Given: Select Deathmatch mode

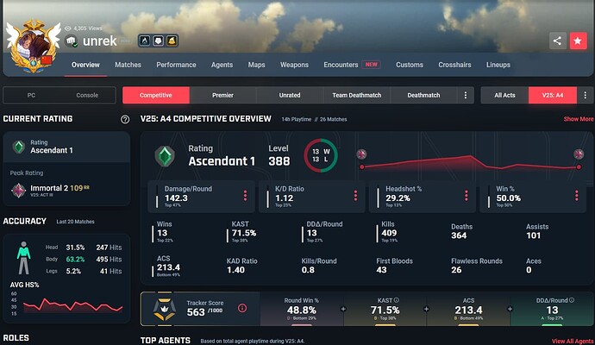Looking at the screenshot, I should tap(423, 95).
